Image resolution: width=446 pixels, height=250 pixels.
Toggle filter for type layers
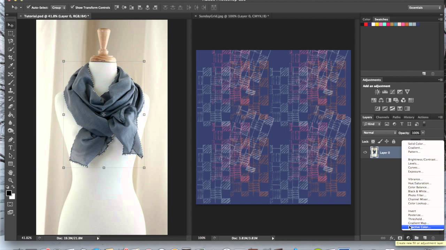coord(402,124)
